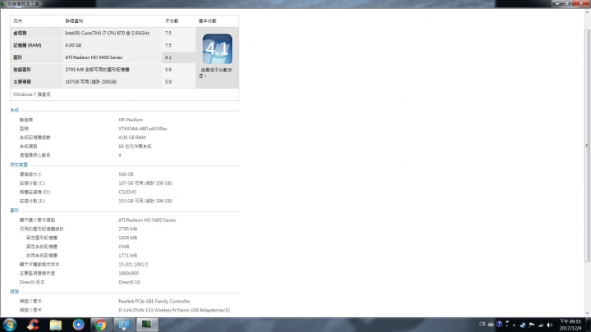Select the HP-Pavilion manufacturer value

click(x=131, y=120)
